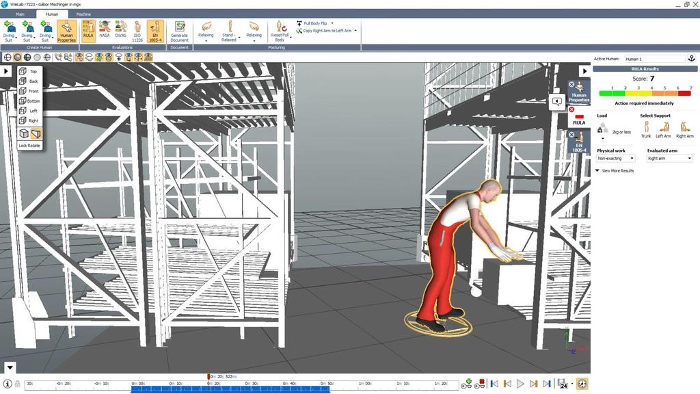Switch to the Bottom view
This screenshot has height=394, width=700.
coord(29,101)
